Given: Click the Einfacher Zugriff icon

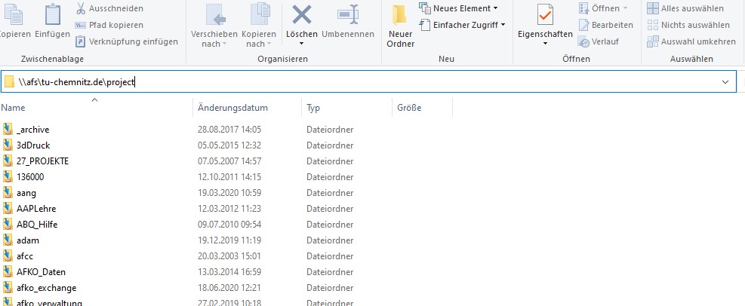Looking at the screenshot, I should point(425,25).
